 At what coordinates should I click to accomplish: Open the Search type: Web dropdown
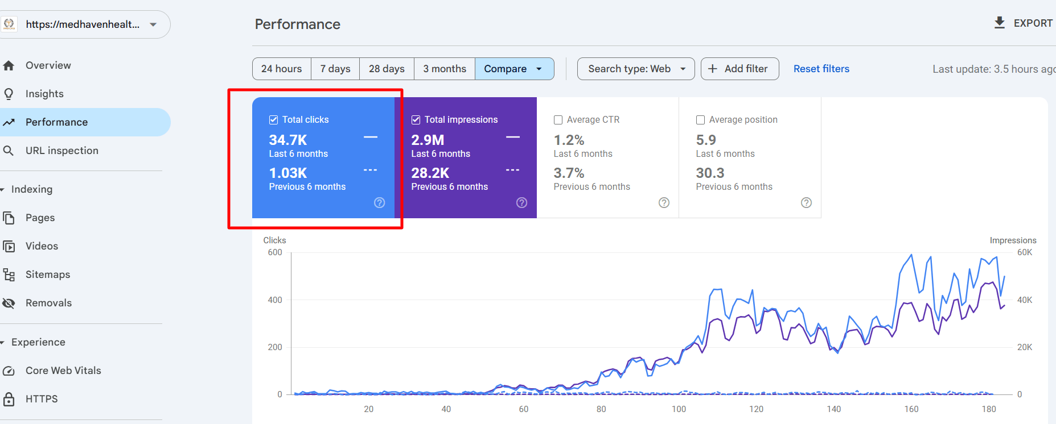tap(636, 69)
